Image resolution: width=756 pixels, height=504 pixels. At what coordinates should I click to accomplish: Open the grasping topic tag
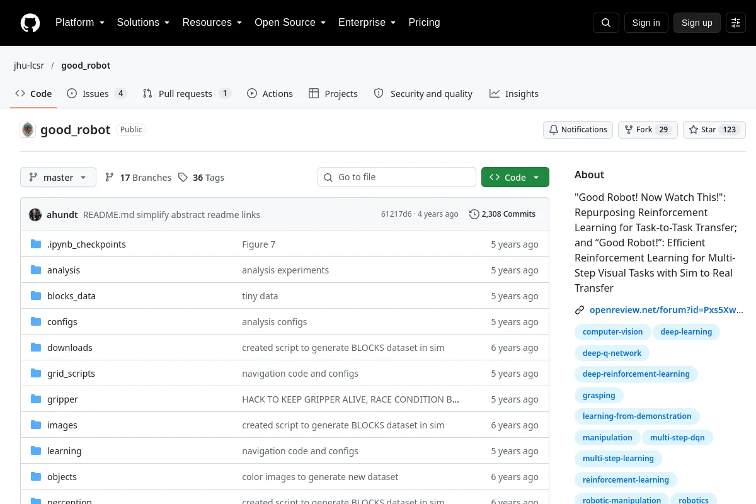[598, 396]
